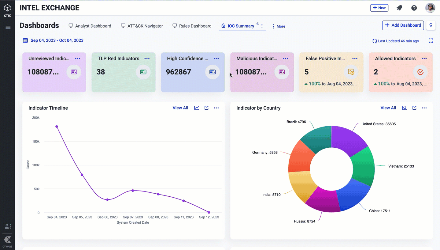
Task: Switch to the ATT&CK Navigator tab
Action: tap(142, 26)
